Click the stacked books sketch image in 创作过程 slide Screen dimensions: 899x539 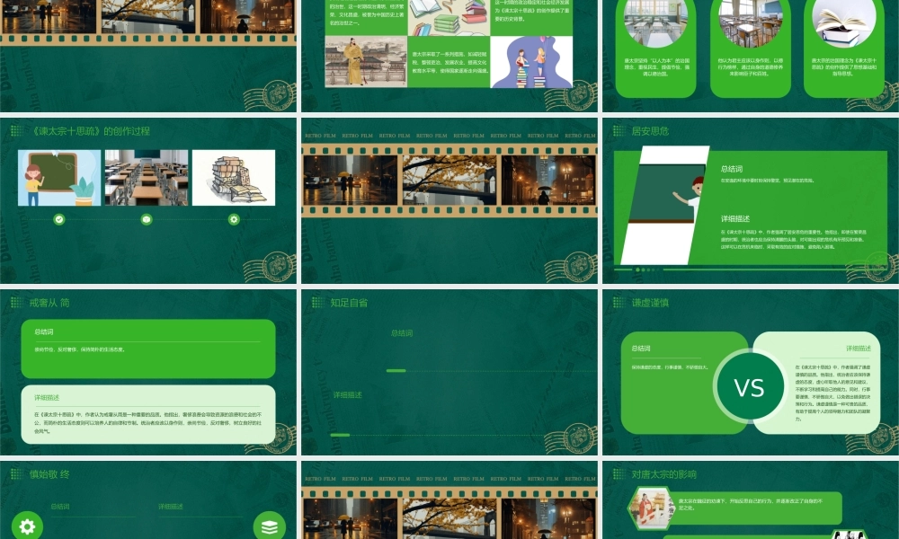pos(234,178)
